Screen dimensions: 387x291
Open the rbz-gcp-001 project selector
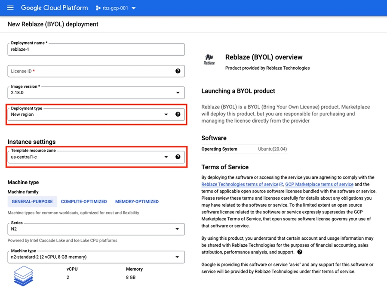115,8
